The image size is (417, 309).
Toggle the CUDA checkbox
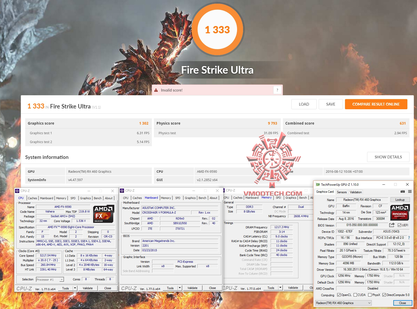355,295
